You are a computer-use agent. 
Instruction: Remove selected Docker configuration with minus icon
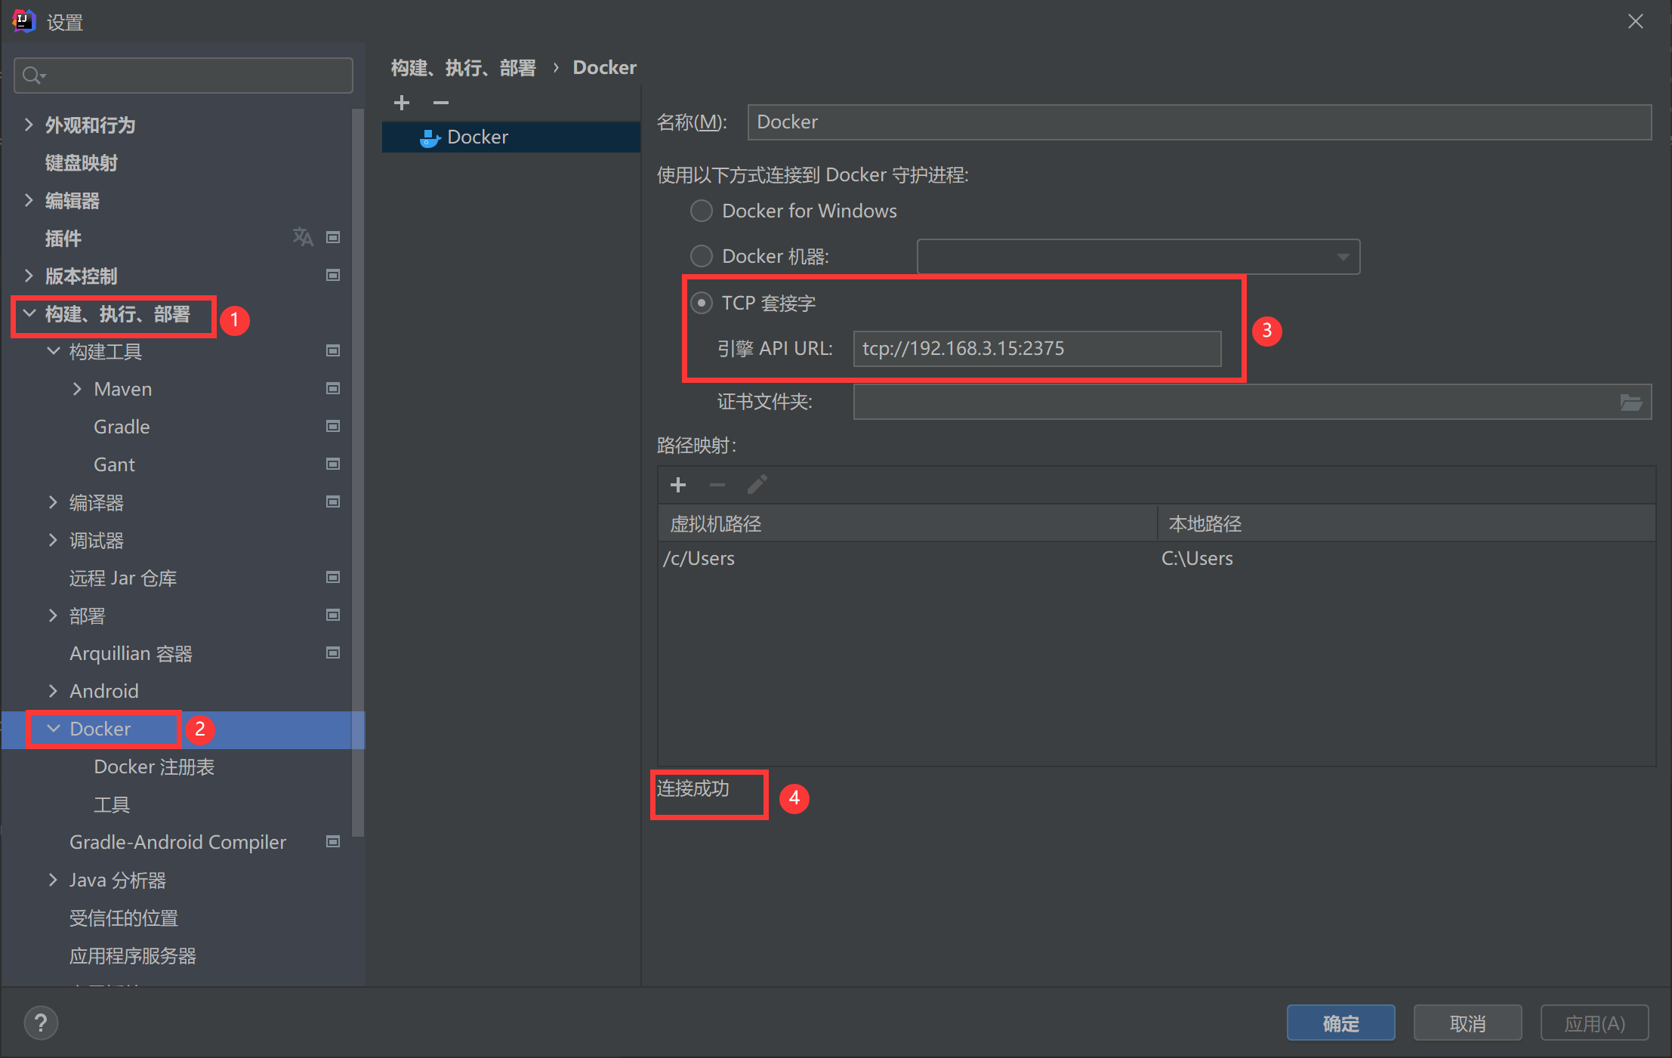441,103
